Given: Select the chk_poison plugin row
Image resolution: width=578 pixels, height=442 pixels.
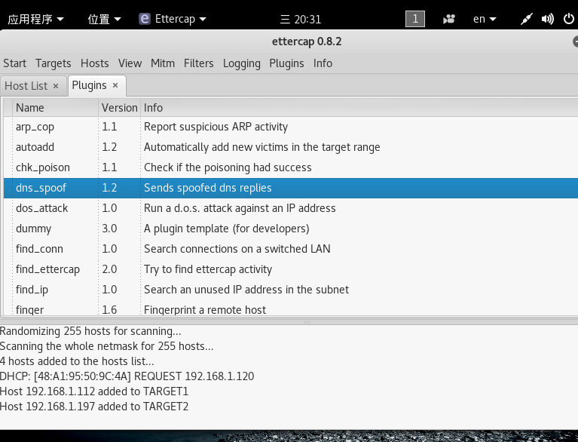Looking at the screenshot, I should [x=291, y=167].
